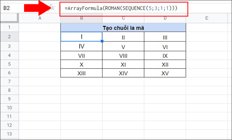The image size is (232, 140).
Task: Select column D header
Action: click(165, 18)
